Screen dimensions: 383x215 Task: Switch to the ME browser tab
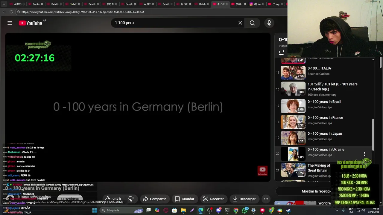click(x=73, y=4)
